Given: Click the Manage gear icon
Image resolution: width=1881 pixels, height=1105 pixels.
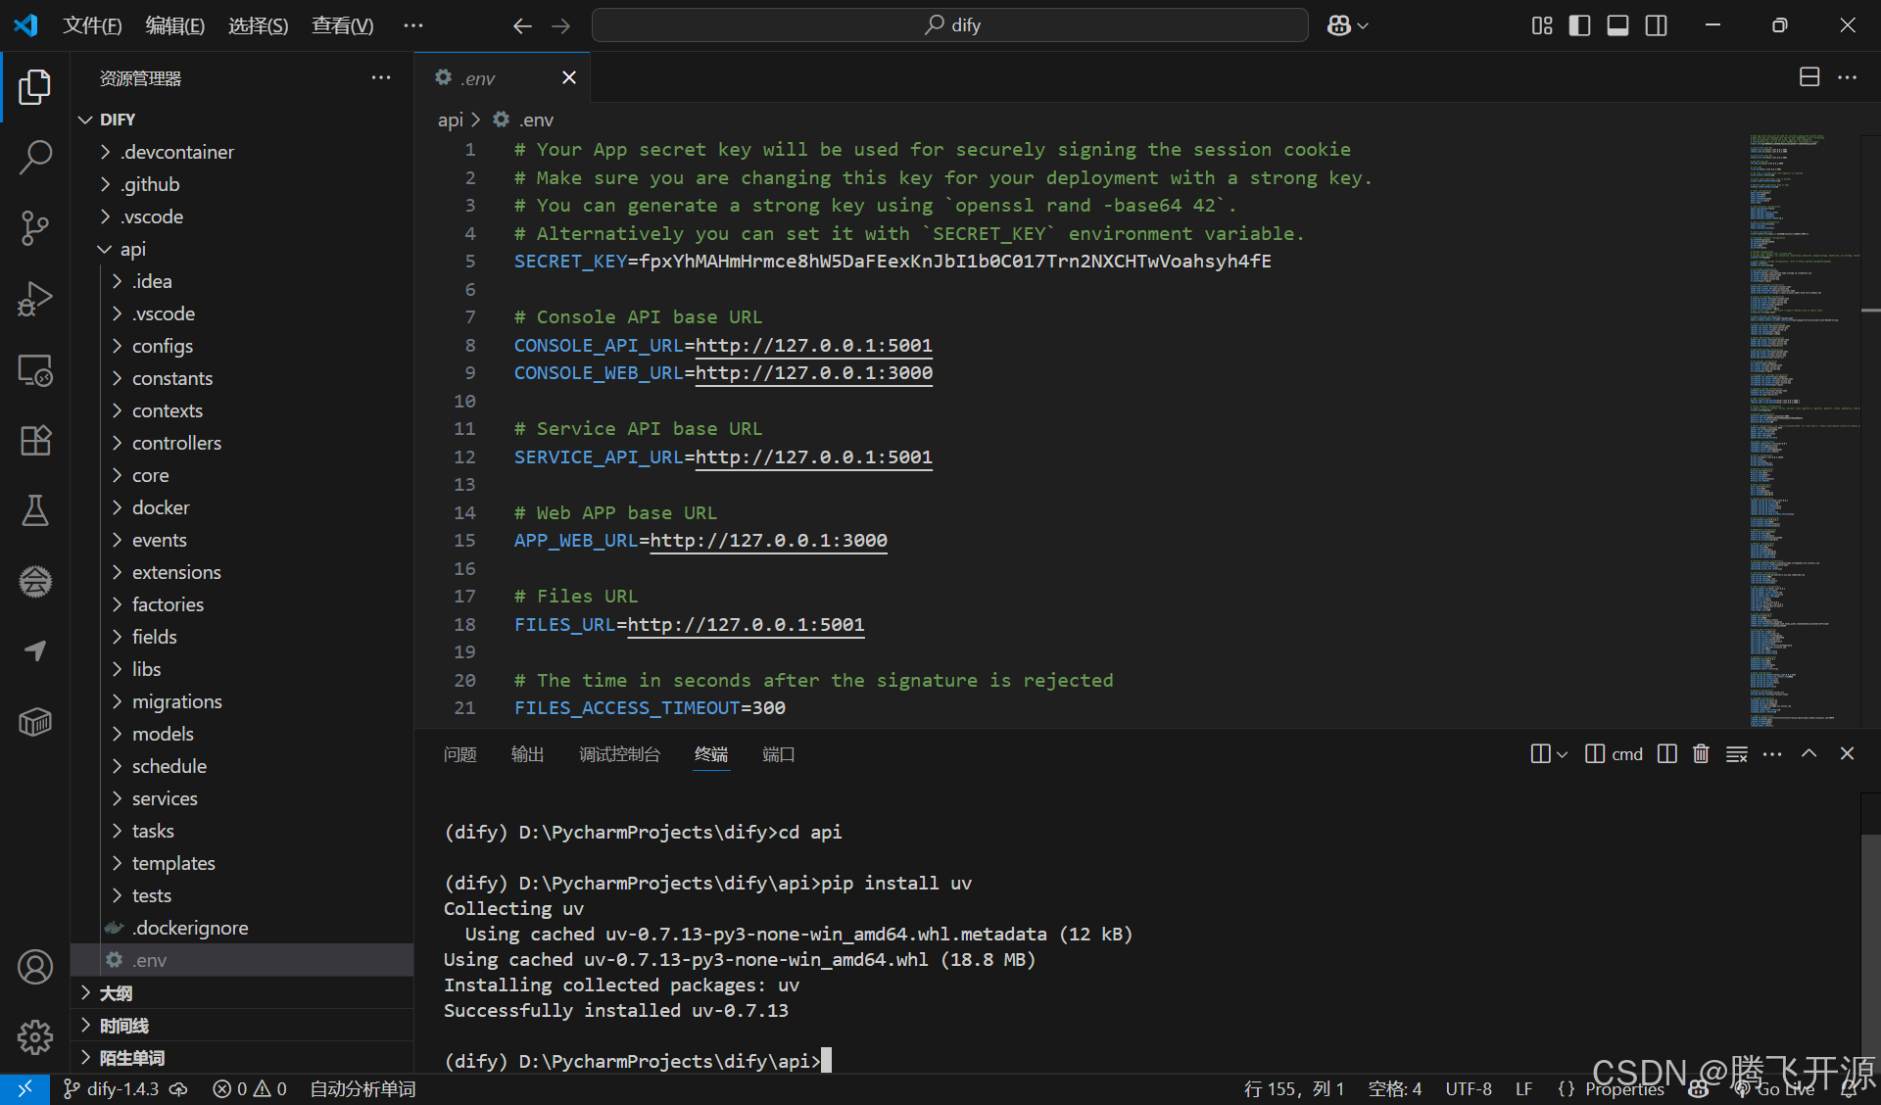Looking at the screenshot, I should 35,1036.
